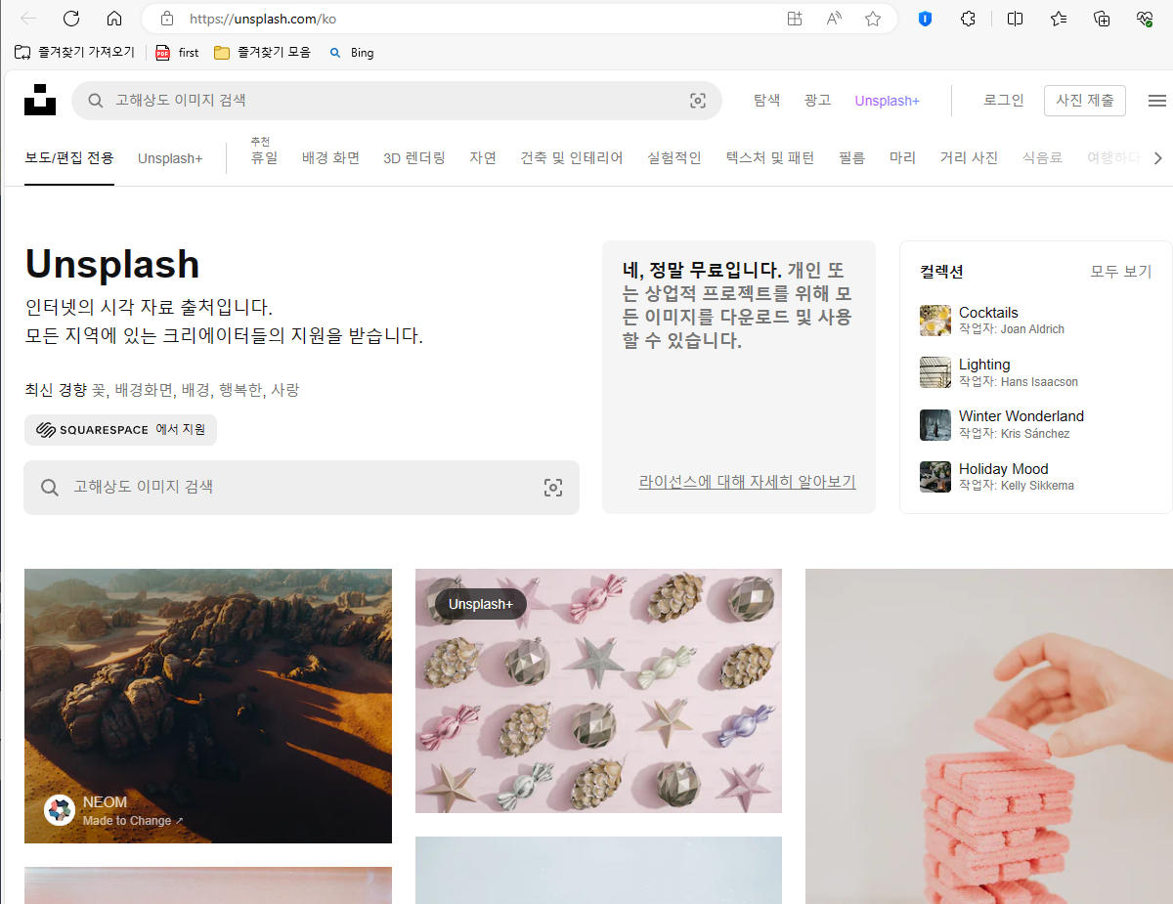Image resolution: width=1173 pixels, height=904 pixels.
Task: Open the first bookmark in favorites bar
Action: 177,53
